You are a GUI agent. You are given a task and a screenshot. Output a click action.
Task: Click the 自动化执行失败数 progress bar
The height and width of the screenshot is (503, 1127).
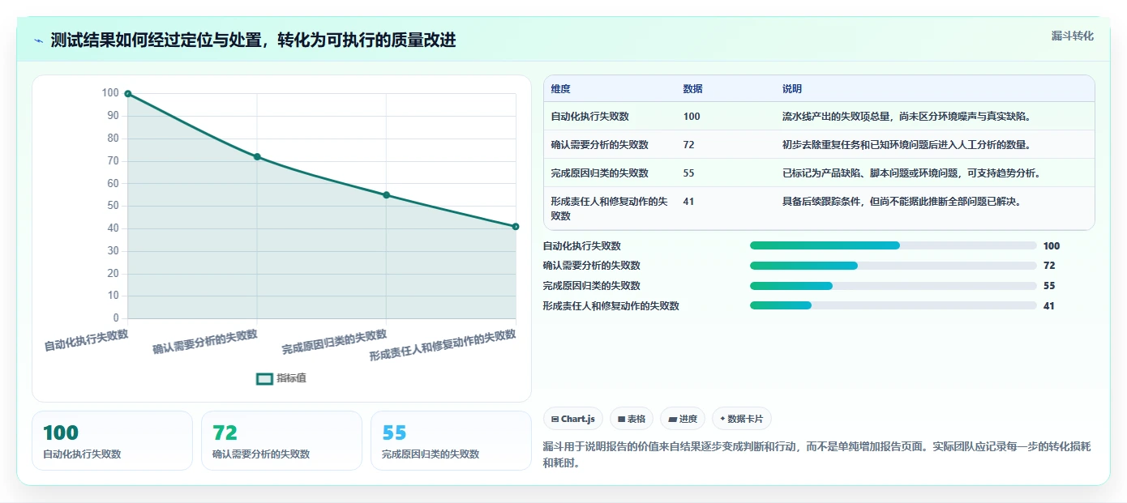[x=893, y=245]
